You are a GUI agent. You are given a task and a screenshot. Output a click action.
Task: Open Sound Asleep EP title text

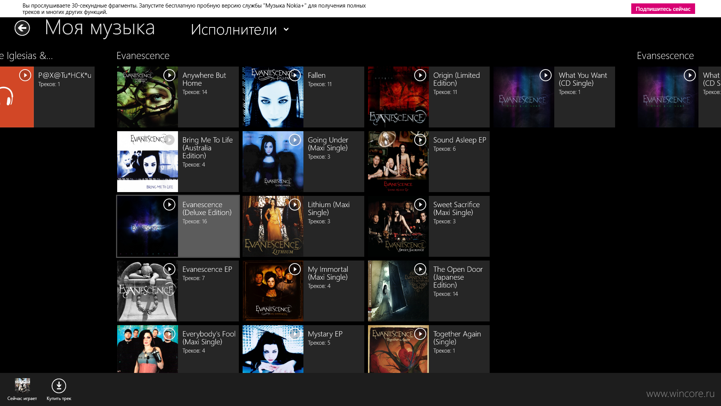[x=460, y=140]
